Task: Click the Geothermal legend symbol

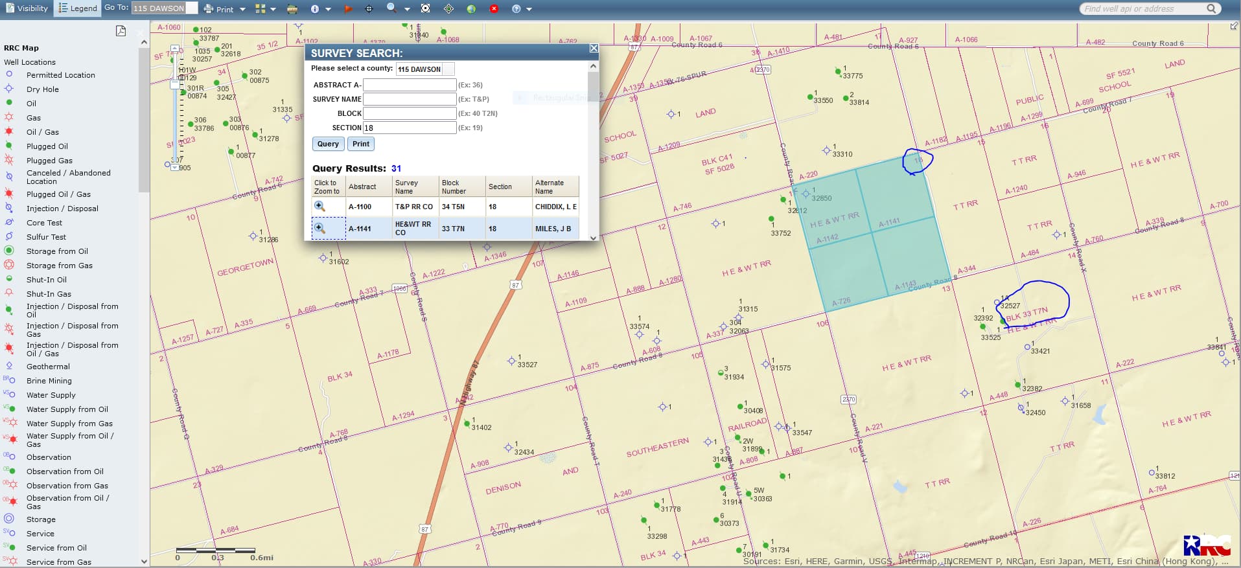Action: pos(9,366)
